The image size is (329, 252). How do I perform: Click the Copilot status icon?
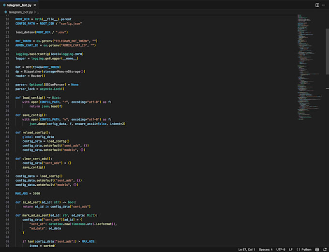click(x=317, y=250)
